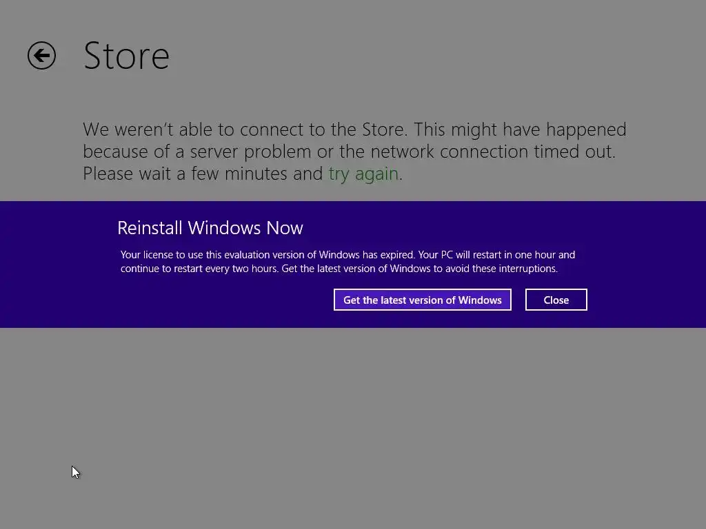Click the 'Reinstall Windows Now' heading

(210, 228)
